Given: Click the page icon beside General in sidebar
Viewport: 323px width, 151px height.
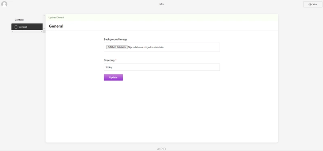Looking at the screenshot, I should (16, 27).
